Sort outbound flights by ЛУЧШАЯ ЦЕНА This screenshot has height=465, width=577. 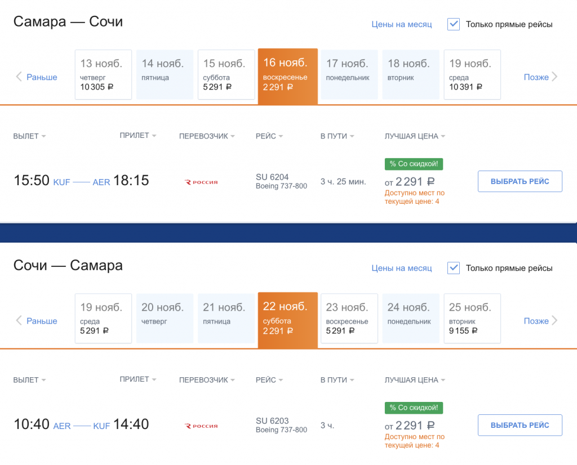point(415,136)
